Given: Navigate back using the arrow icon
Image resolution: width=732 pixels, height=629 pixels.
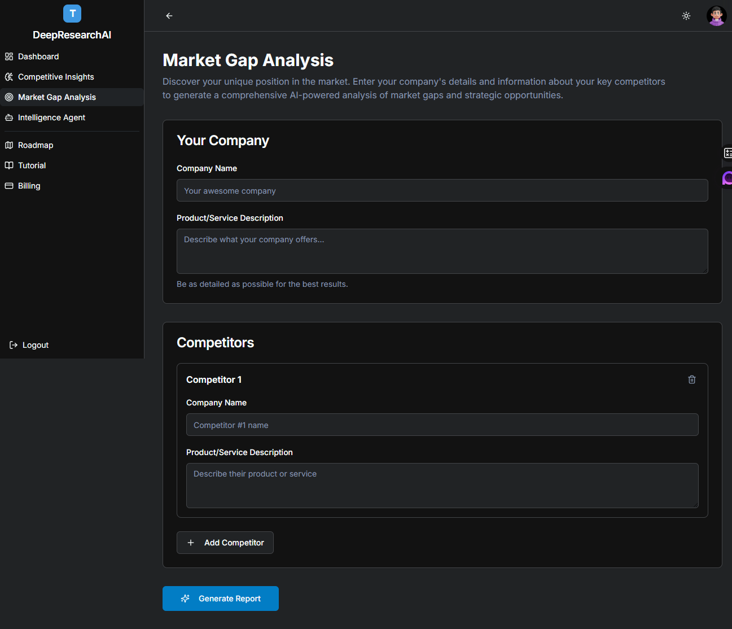Looking at the screenshot, I should (169, 15).
